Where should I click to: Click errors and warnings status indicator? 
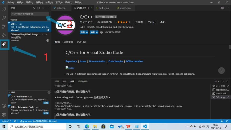tap(7, 121)
